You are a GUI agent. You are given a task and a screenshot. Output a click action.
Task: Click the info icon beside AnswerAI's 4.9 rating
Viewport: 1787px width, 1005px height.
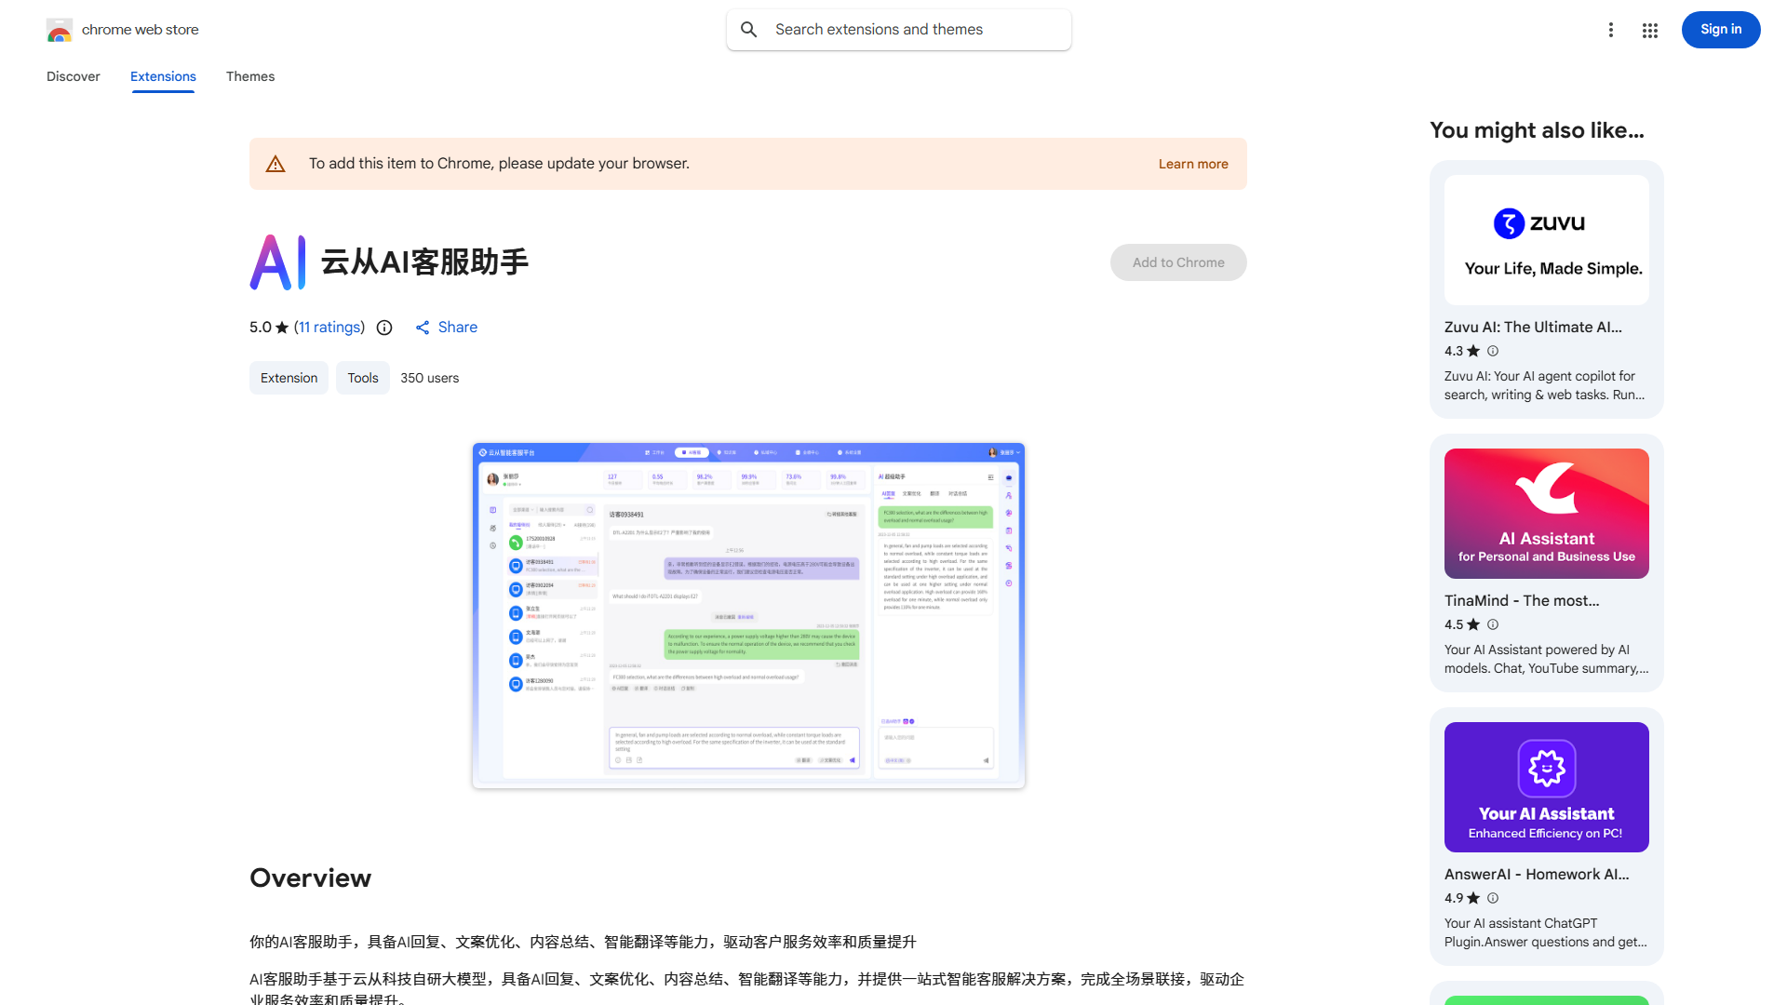click(1493, 898)
